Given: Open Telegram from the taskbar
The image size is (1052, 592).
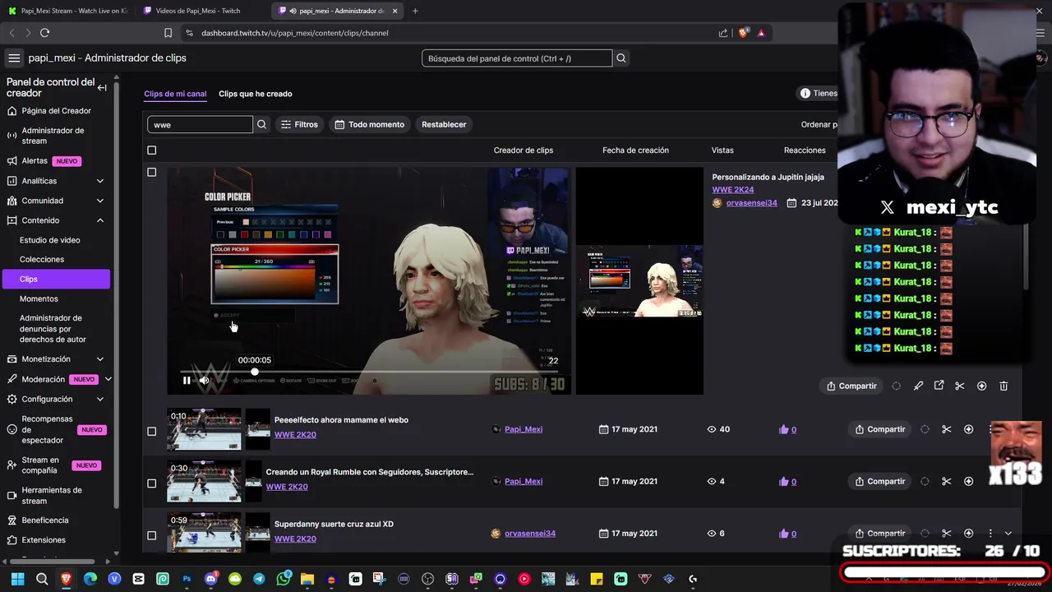Looking at the screenshot, I should pyautogui.click(x=259, y=579).
